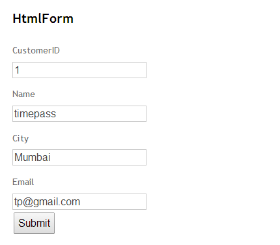This screenshot has height=245, width=280.
Task: Click the Email label text
Action: point(23,182)
